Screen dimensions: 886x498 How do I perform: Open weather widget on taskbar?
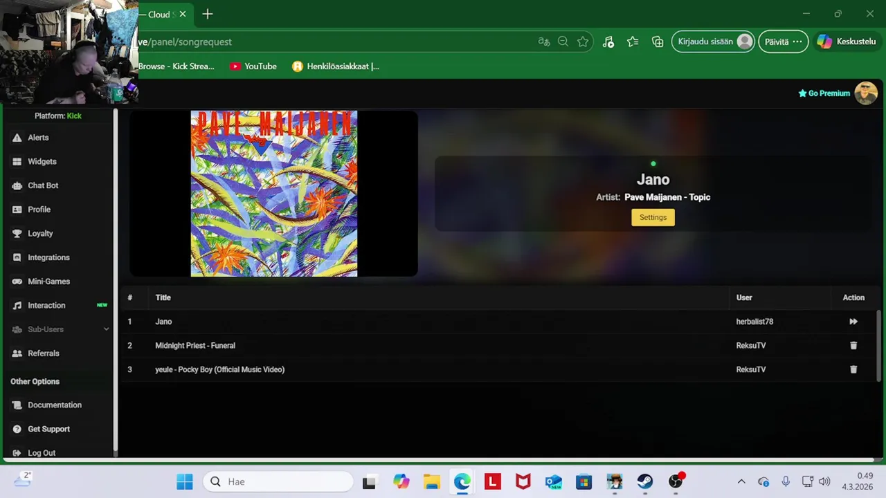22,479
